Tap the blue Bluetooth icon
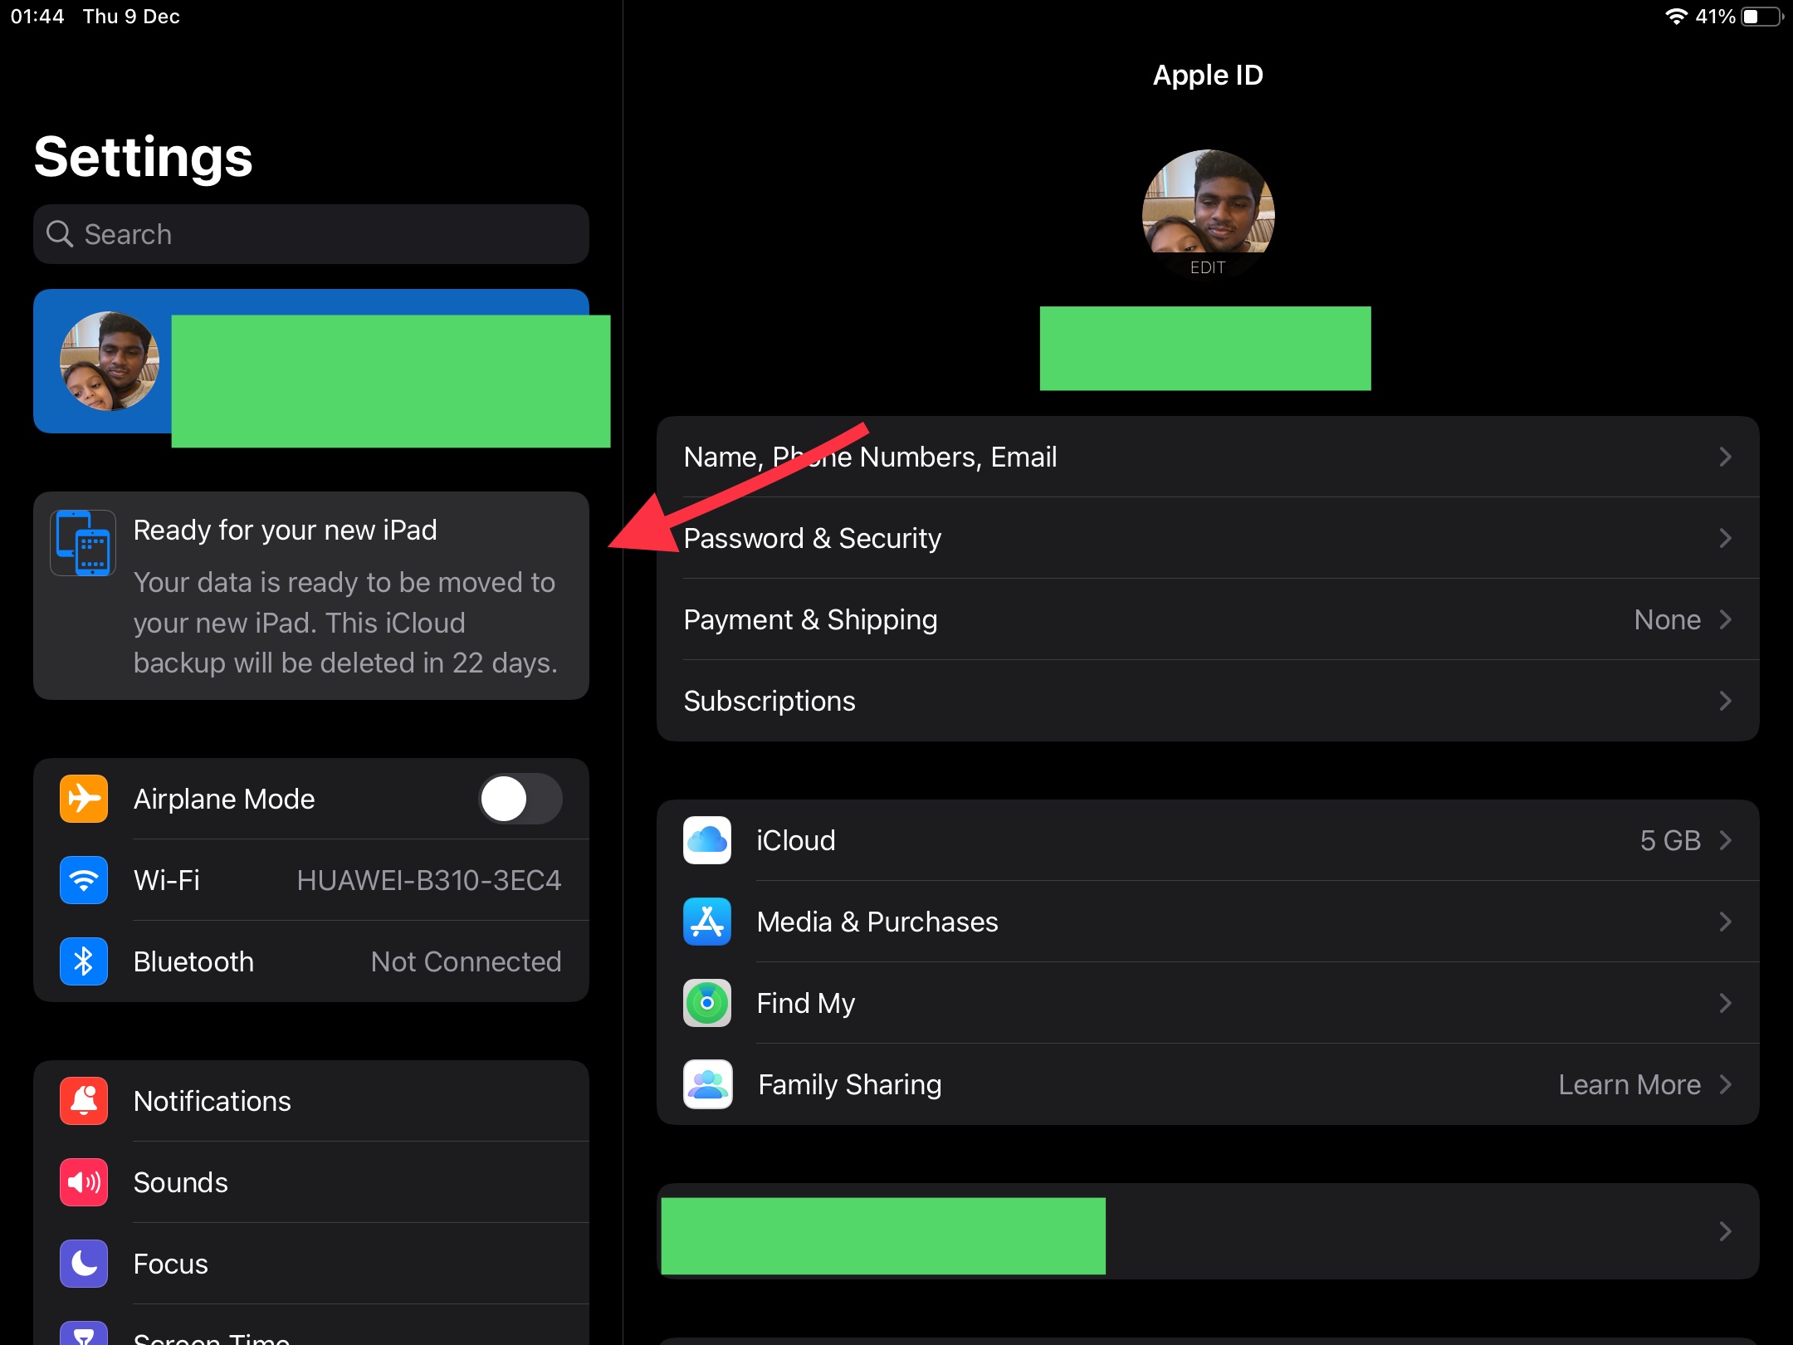Screen dimensions: 1793x1345 tap(84, 961)
